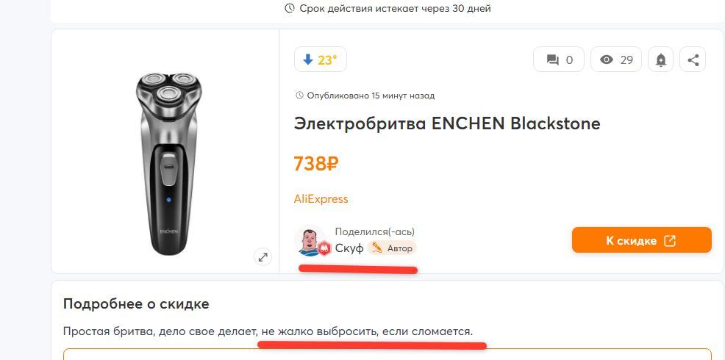The image size is (725, 360).
Task: Click the bell notification icon
Action: point(661,60)
